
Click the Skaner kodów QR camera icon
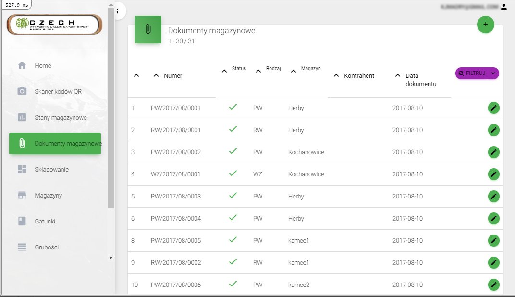point(22,91)
